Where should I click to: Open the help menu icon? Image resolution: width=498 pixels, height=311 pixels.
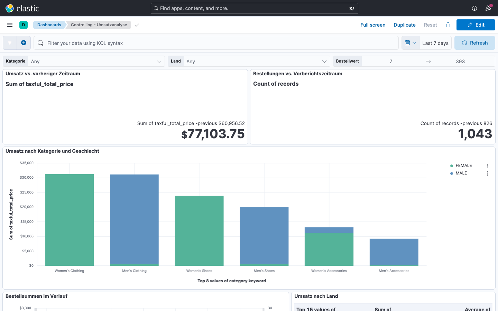point(474,8)
